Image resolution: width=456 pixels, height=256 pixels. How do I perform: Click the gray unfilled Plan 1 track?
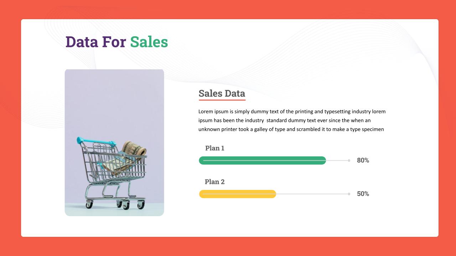pos(337,160)
